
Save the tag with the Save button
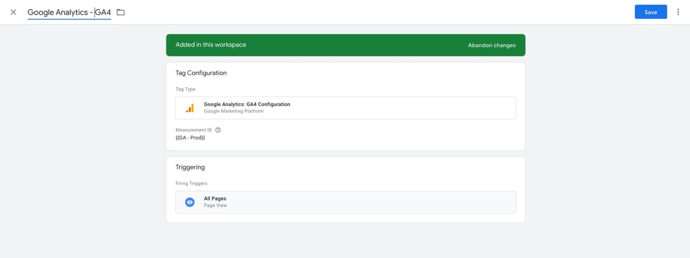coord(651,12)
